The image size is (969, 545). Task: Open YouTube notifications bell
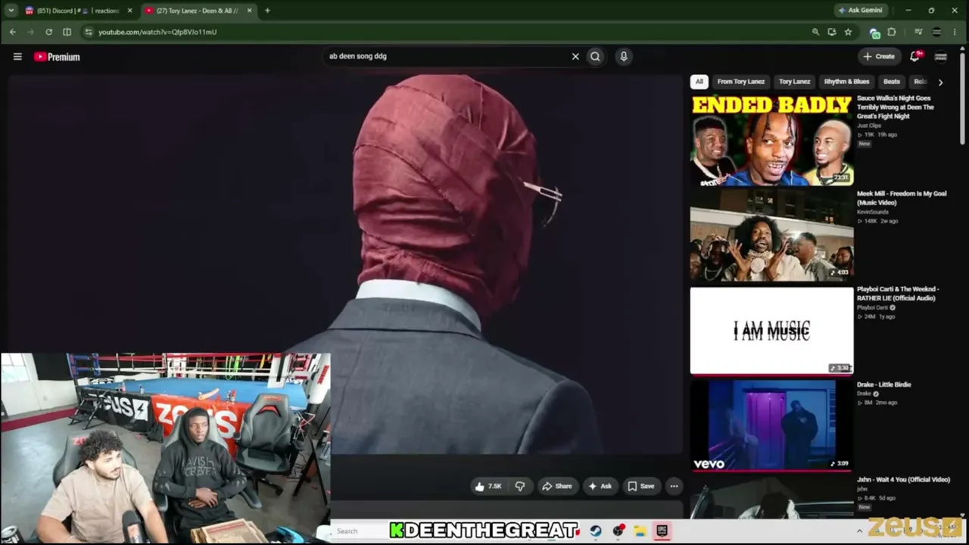915,56
